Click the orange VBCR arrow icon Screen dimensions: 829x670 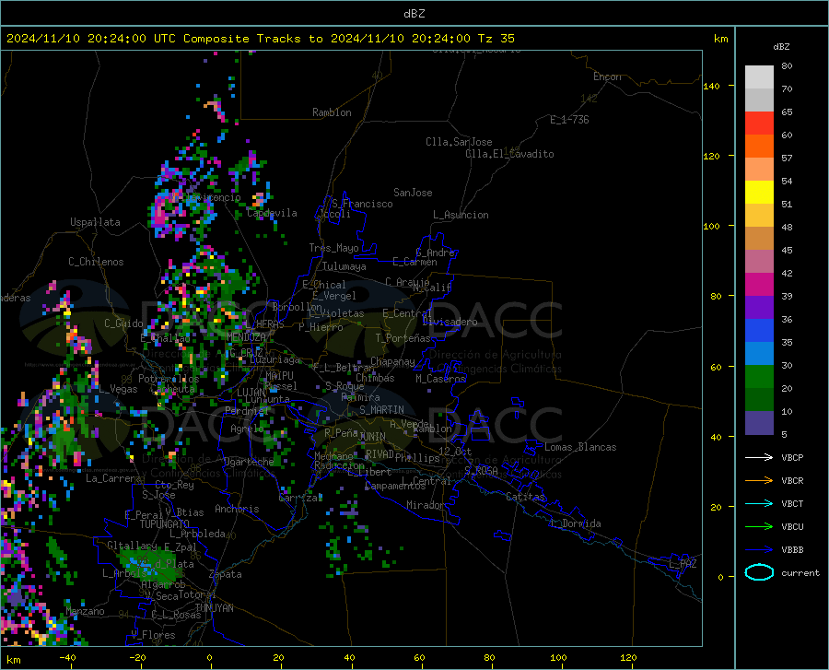click(x=759, y=481)
